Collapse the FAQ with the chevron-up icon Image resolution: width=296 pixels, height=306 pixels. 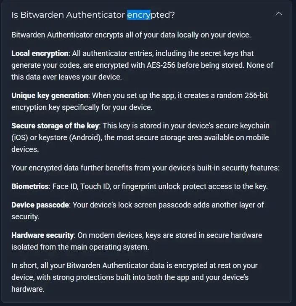279,14
